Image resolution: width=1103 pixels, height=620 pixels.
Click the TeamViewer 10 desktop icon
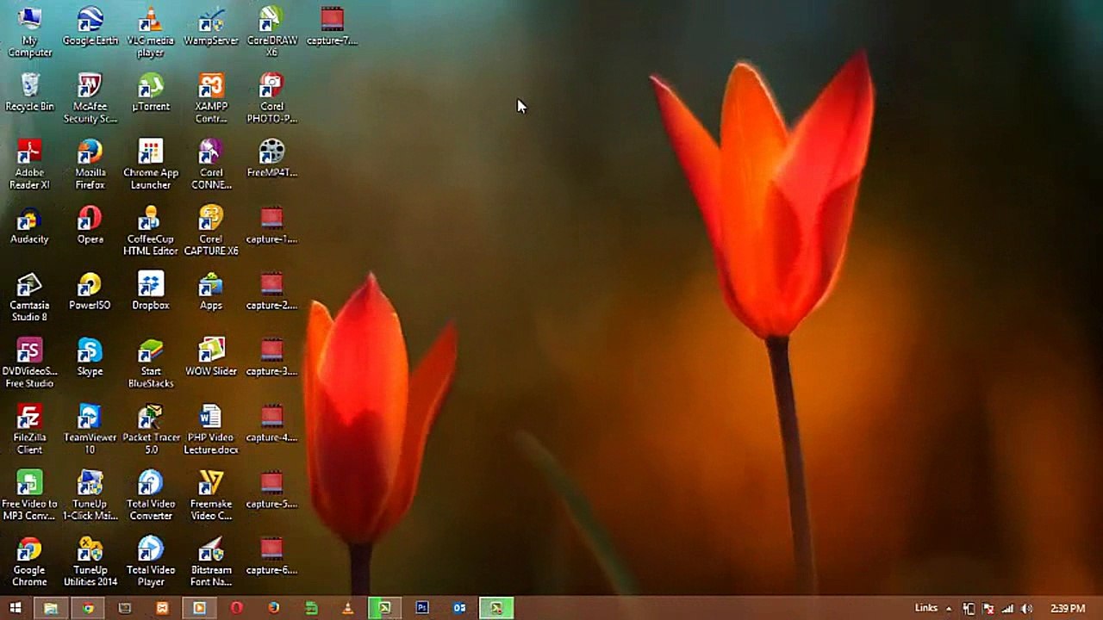90,430
